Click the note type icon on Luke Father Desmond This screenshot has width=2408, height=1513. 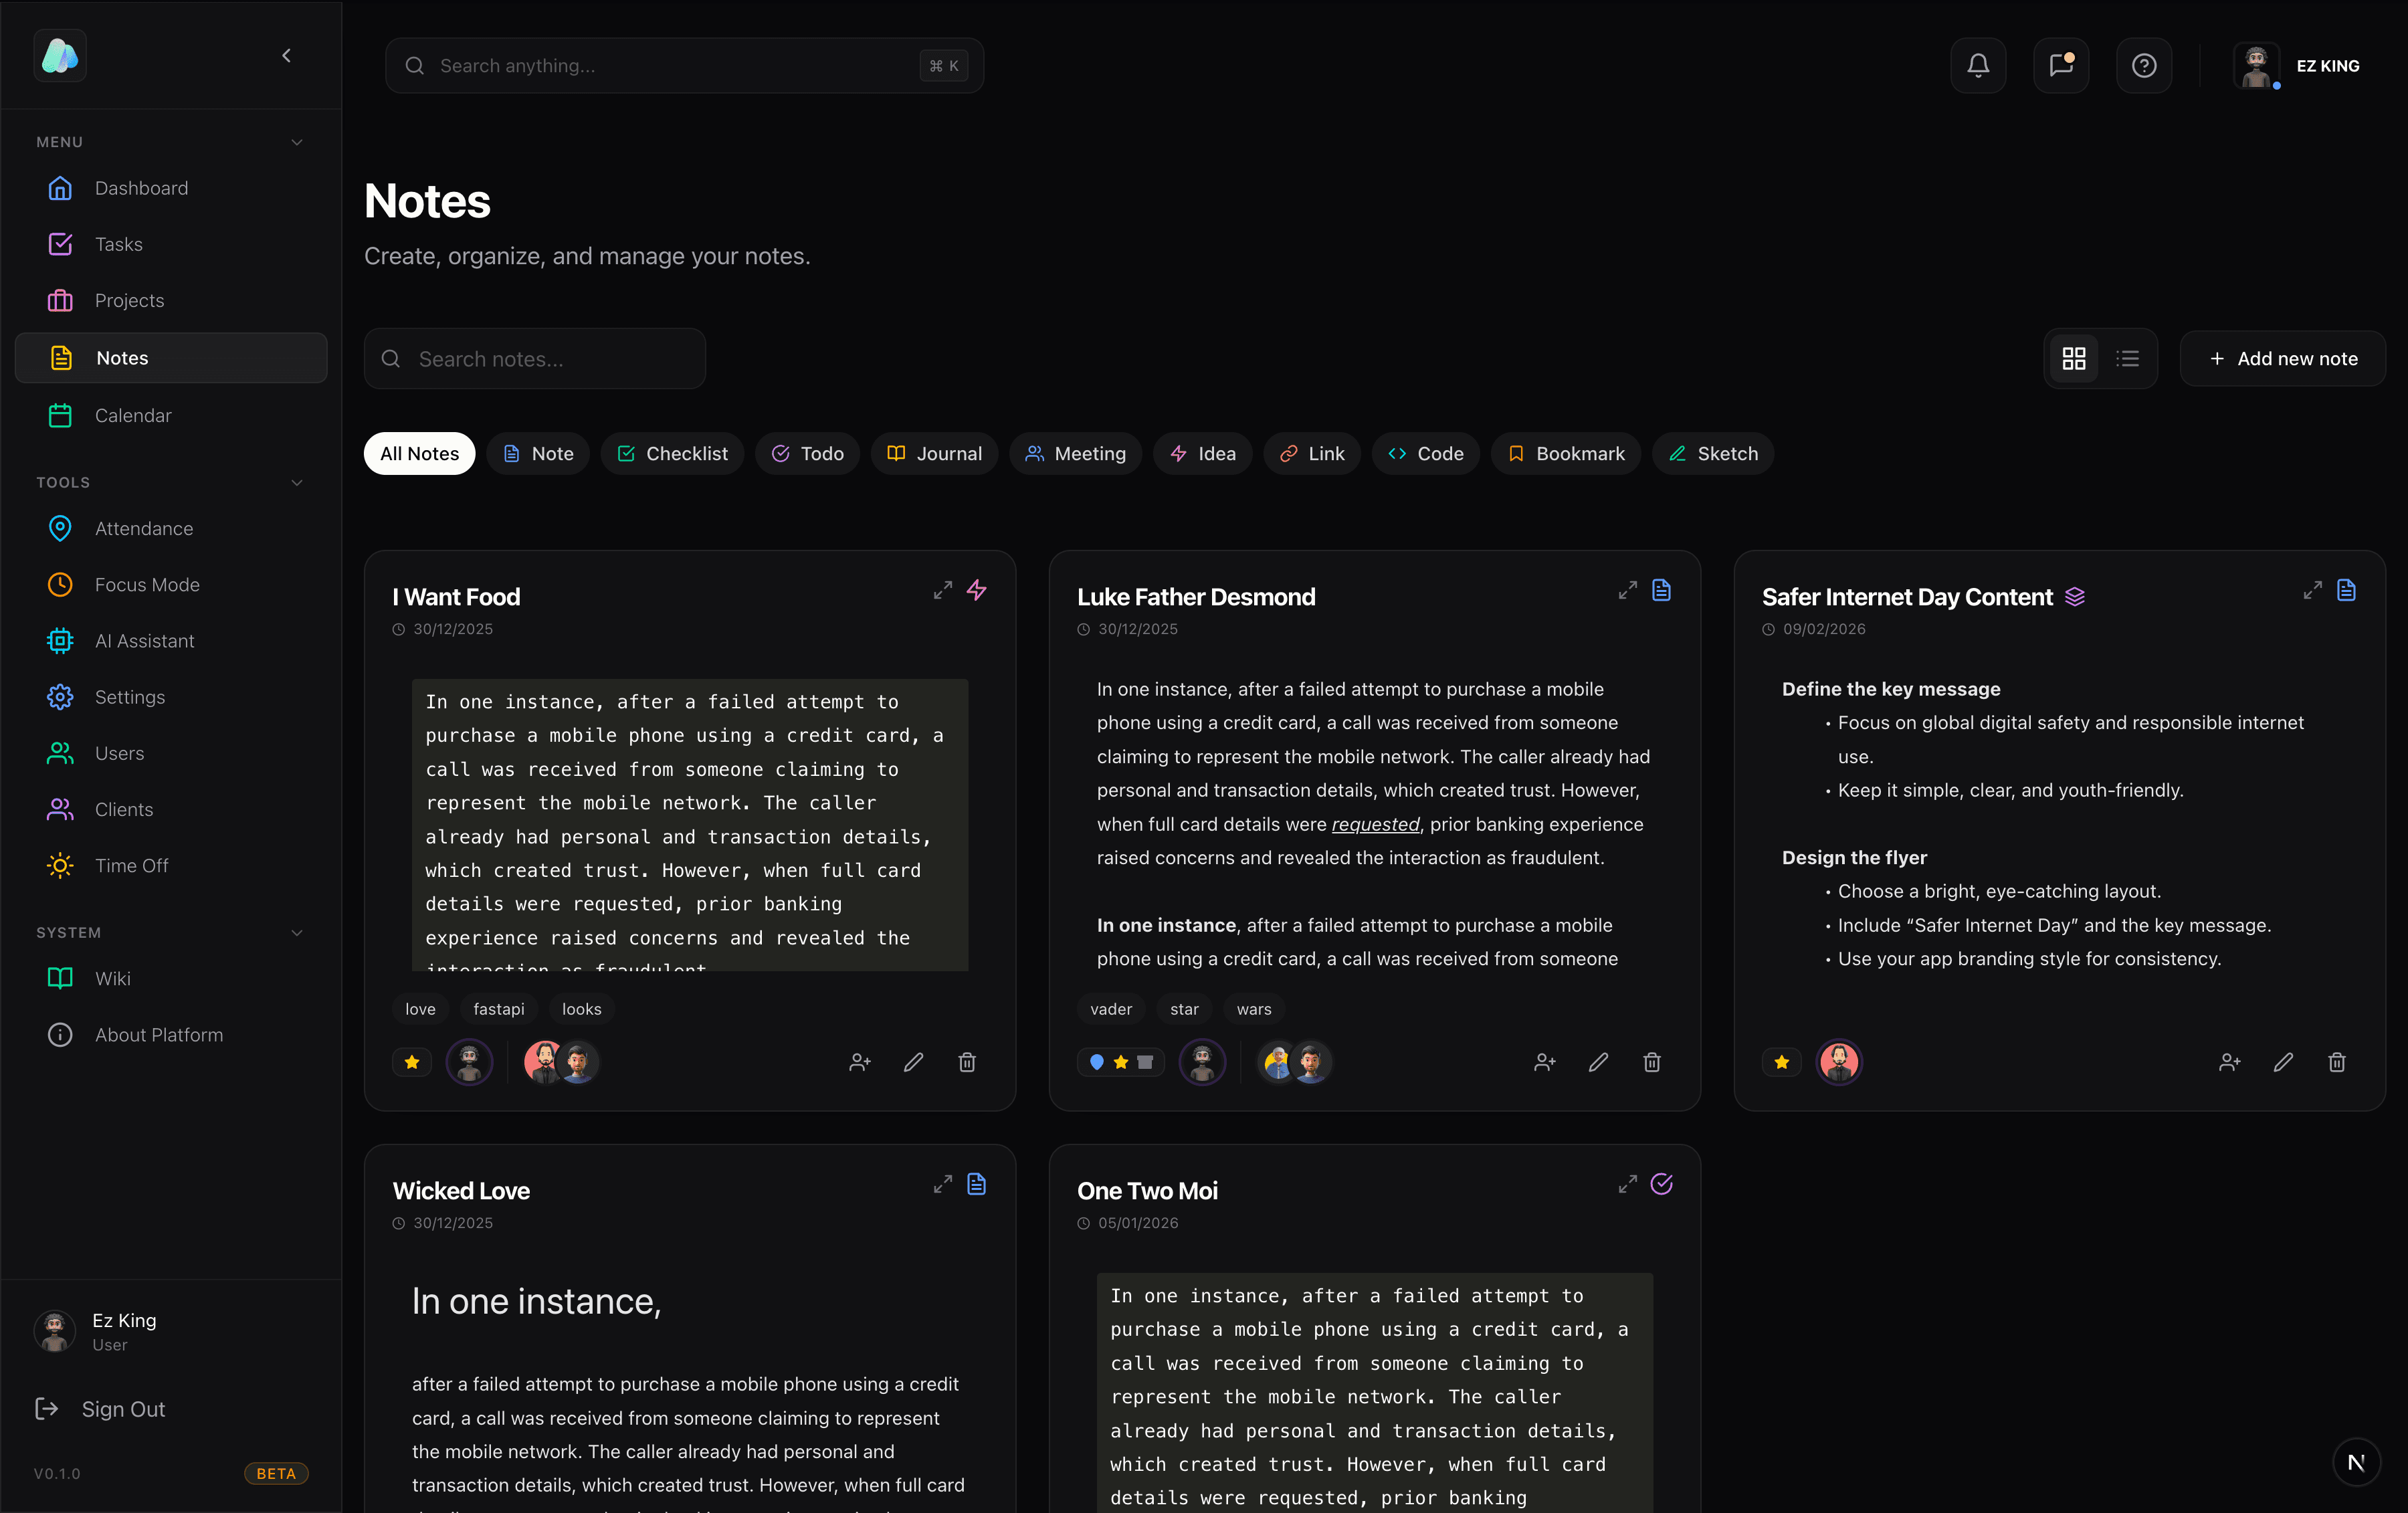point(1662,591)
